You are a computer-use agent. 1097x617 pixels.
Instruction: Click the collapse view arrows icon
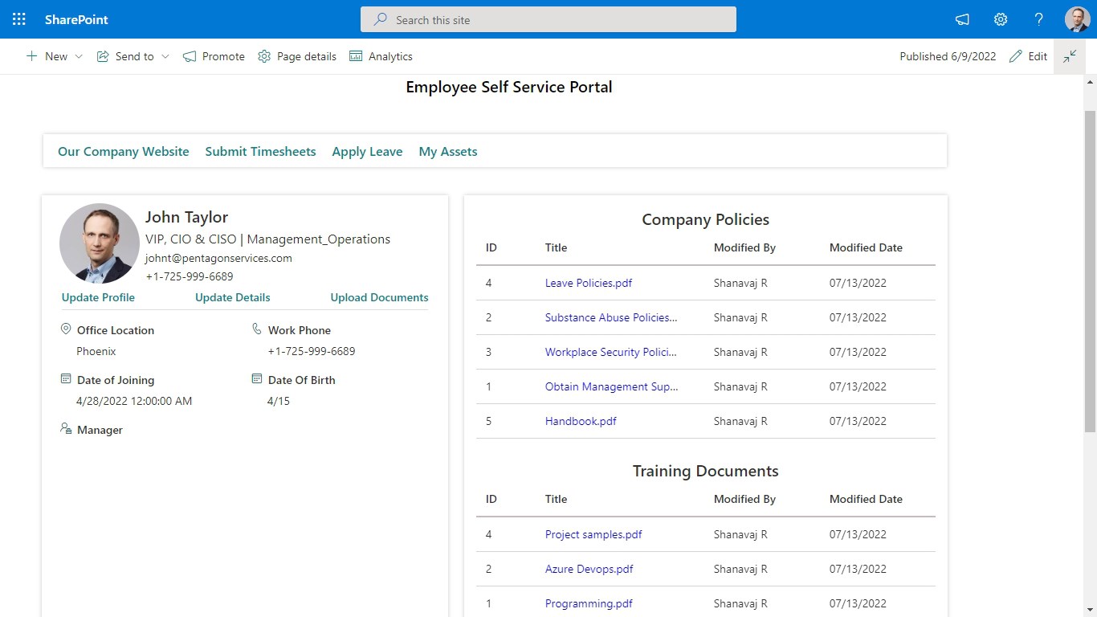pyautogui.click(x=1070, y=56)
